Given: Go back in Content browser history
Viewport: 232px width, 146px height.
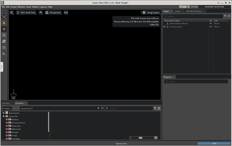Looking at the screenshot, I should tap(14, 108).
